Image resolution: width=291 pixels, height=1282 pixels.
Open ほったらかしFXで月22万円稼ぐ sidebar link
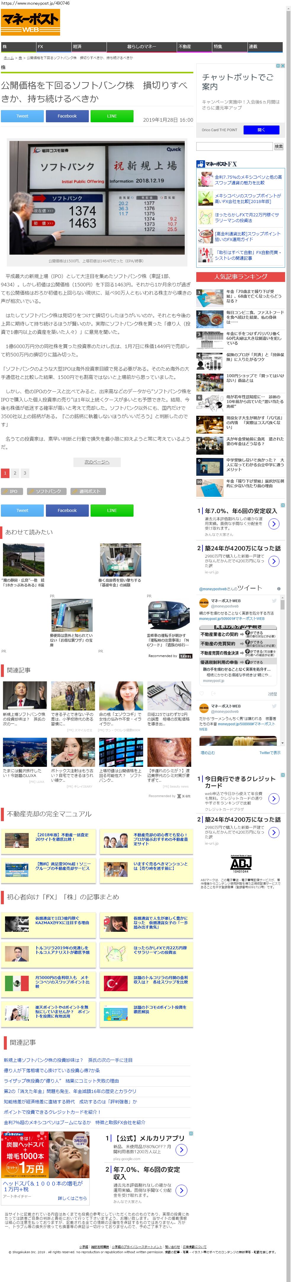[247, 218]
